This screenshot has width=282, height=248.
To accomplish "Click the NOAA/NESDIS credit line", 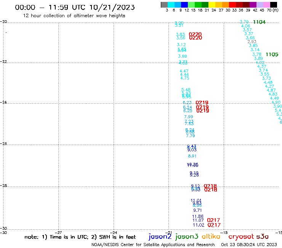I will click(x=153, y=245).
